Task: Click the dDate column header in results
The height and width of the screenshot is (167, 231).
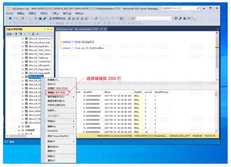Action: pos(107,92)
